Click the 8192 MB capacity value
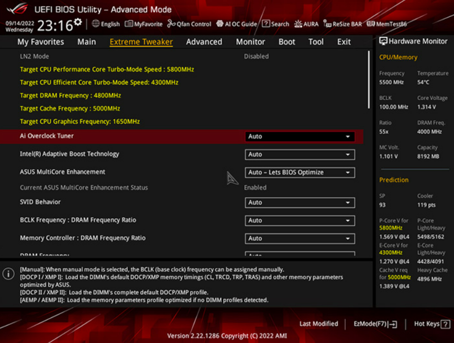This screenshot has height=343, width=454. [x=428, y=156]
